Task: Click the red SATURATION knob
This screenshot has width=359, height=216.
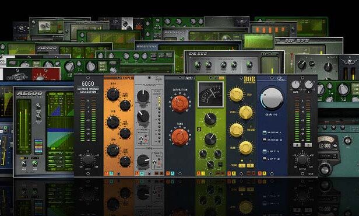Action: click(x=179, y=104)
